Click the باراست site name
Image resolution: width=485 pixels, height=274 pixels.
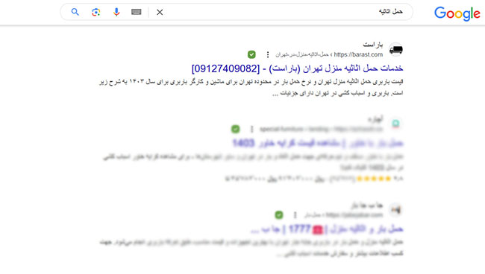point(373,45)
